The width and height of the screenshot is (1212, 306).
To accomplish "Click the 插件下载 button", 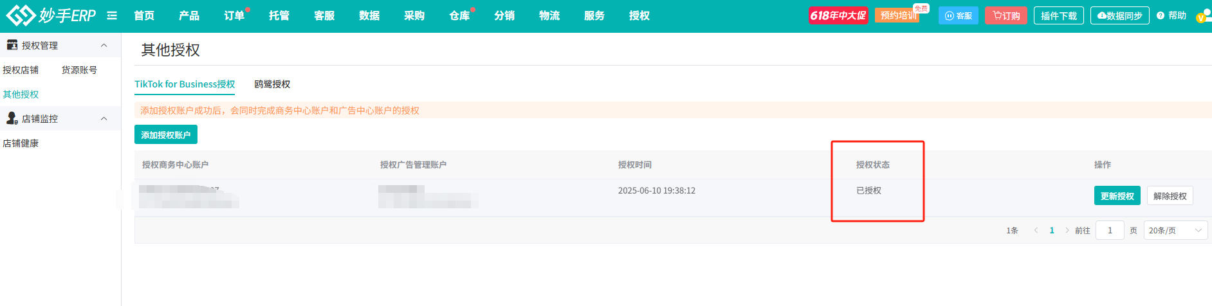I will 1059,15.
